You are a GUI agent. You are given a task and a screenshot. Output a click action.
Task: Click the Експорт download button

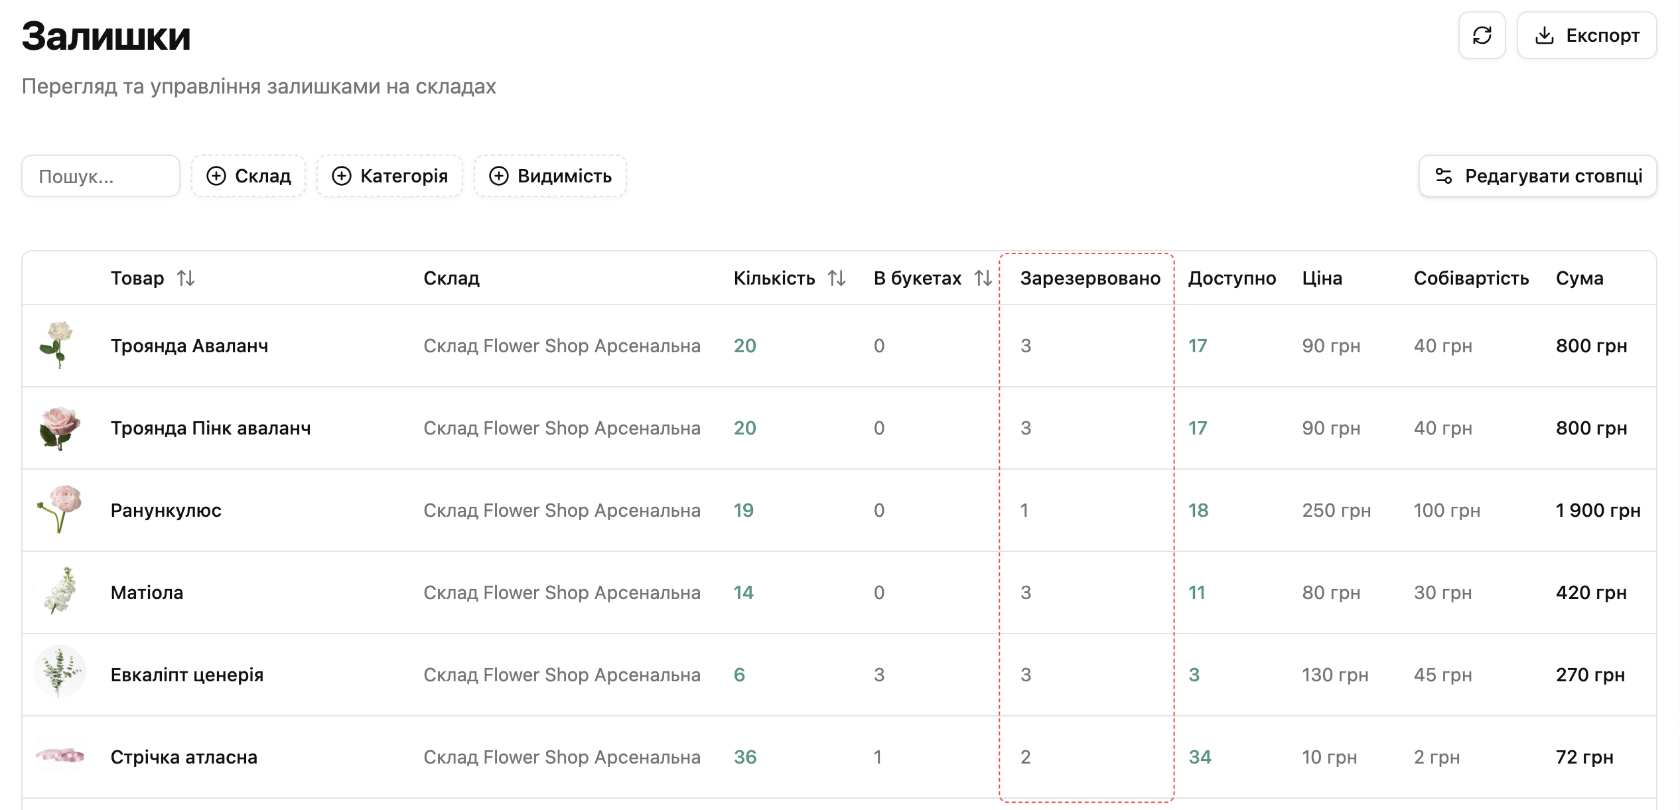[1586, 35]
